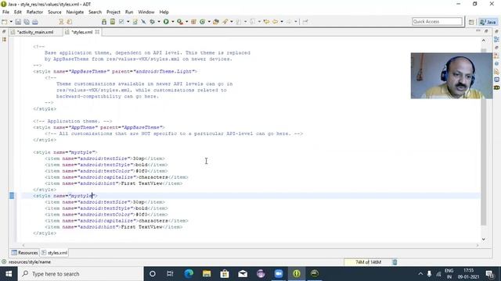Click the Open Type icon
The height and width of the screenshot is (281, 501).
click(x=216, y=22)
